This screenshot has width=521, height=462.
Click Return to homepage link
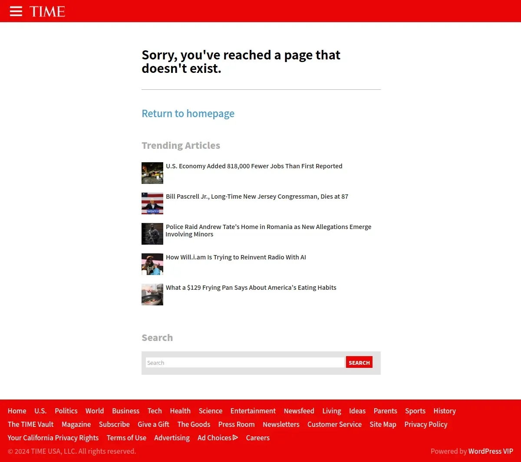[188, 114]
